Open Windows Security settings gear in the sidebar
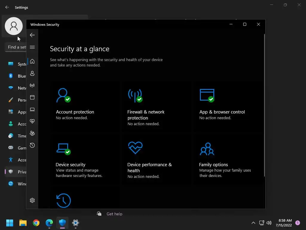The image size is (306, 230). tap(32, 200)
